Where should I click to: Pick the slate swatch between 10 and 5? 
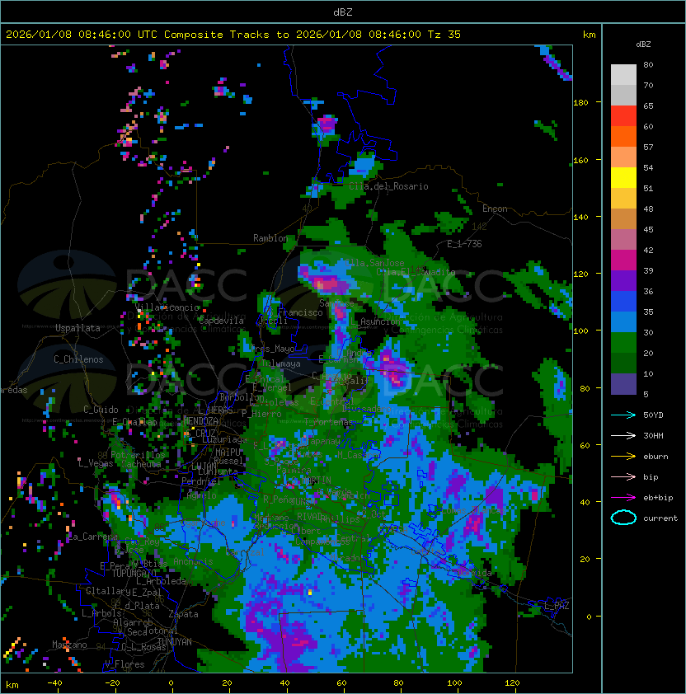623,384
